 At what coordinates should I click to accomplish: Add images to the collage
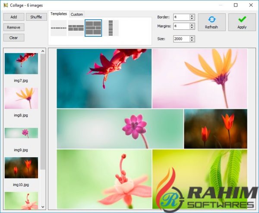click(x=14, y=17)
